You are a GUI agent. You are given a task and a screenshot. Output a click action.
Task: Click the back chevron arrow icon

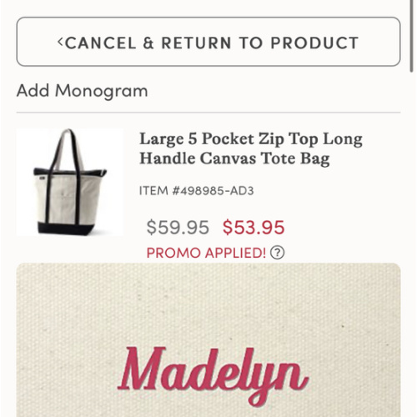pos(61,42)
